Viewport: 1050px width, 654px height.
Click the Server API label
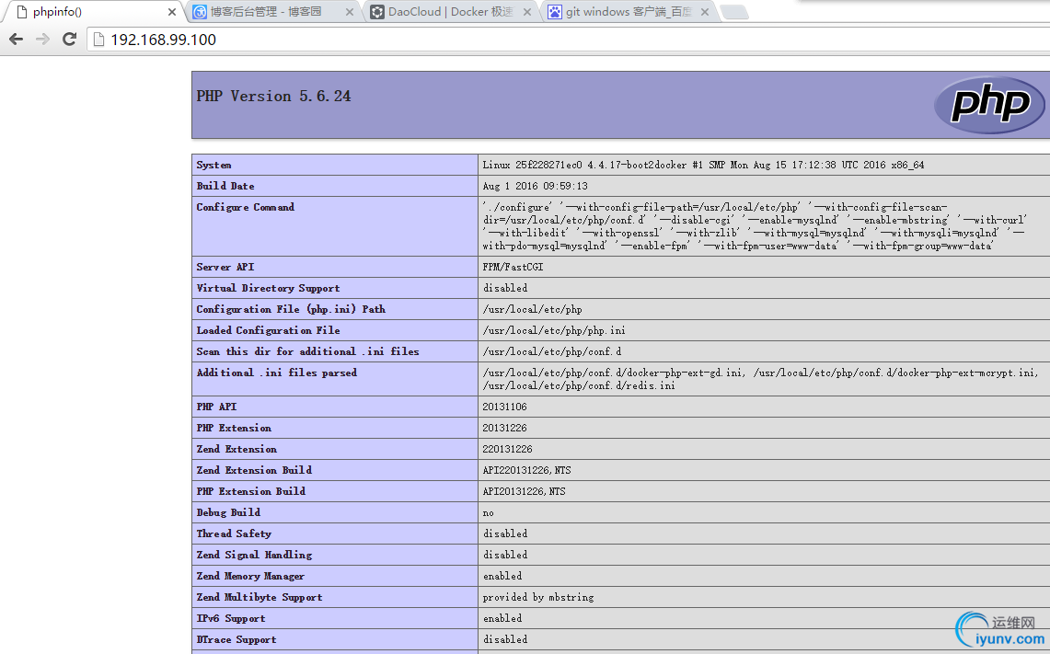225,267
